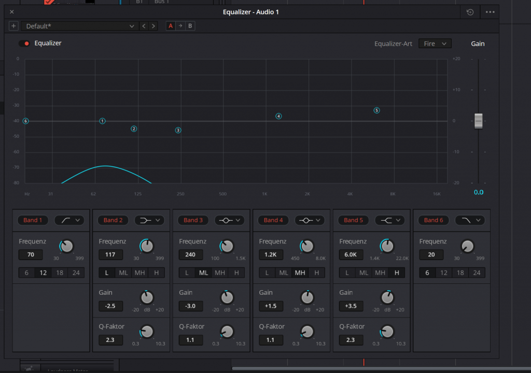Click the A to B copy arrow
531x373 pixels.
point(180,26)
